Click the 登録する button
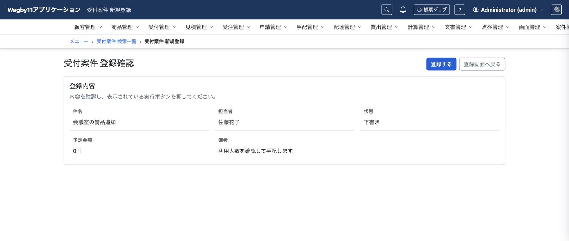Viewport: 569px width, 241px height. [x=441, y=64]
